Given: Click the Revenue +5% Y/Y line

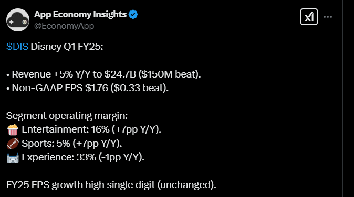Looking at the screenshot, I should pos(103,74).
